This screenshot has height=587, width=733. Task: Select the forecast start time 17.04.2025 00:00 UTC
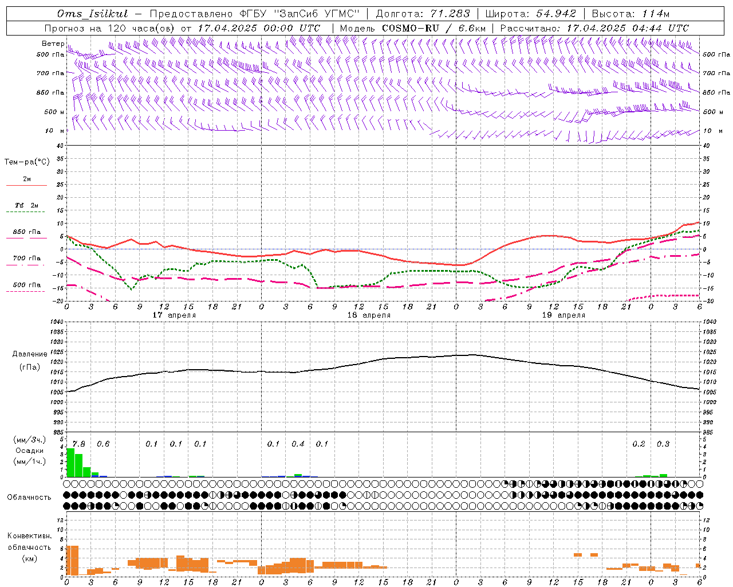259,28
